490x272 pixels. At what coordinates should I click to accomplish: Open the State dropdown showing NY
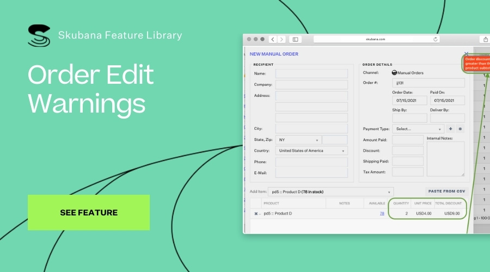[298, 140]
